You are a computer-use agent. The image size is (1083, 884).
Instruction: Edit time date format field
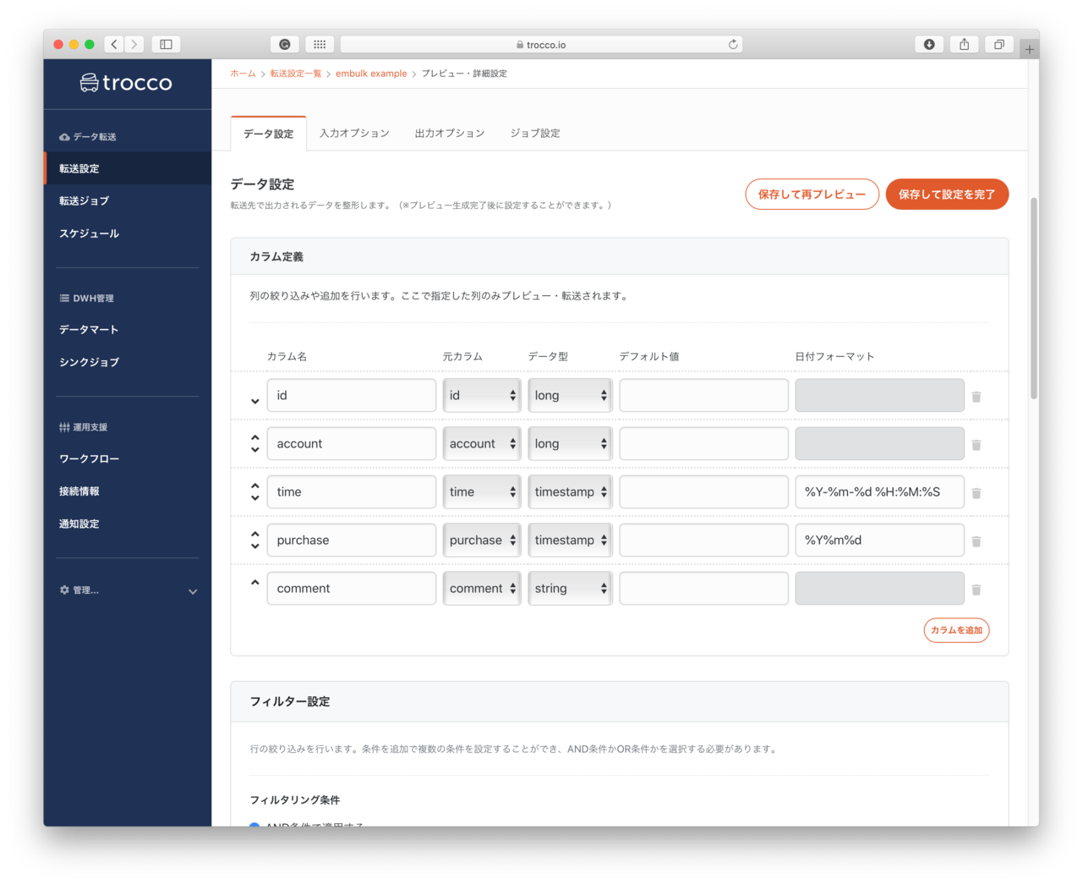pyautogui.click(x=879, y=491)
